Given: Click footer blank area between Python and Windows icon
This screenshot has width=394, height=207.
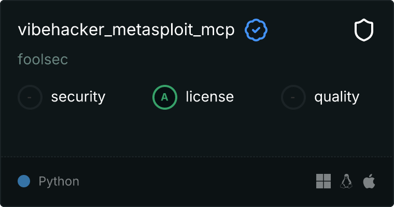Looking at the screenshot, I should pyautogui.click(x=197, y=181).
